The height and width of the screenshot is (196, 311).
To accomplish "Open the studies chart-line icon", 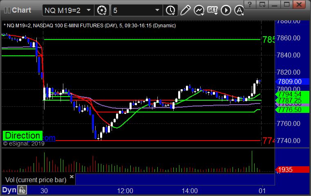I will [199, 10].
